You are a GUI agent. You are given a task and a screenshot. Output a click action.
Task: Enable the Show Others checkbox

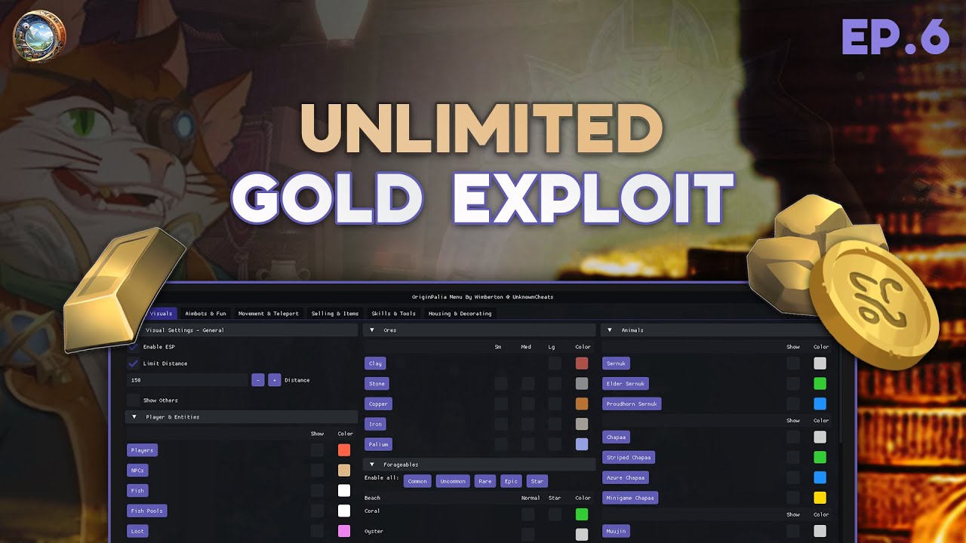(134, 400)
